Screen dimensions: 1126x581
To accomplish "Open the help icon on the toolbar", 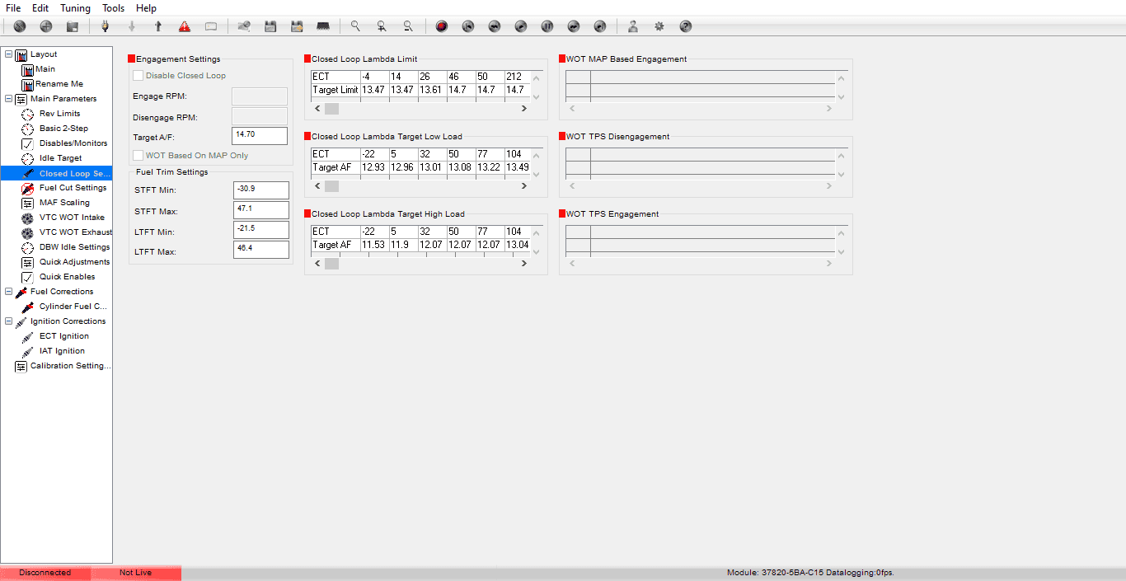I will pos(685,26).
